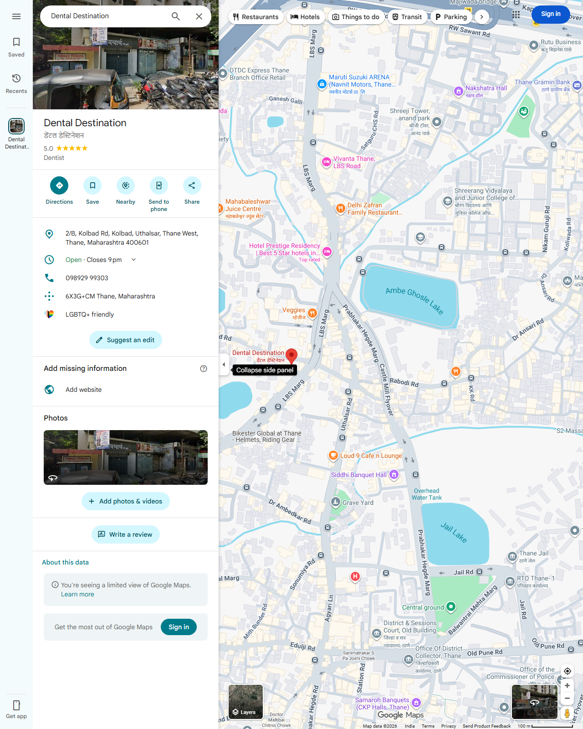Select the Hotels category chip
The height and width of the screenshot is (729, 583).
click(305, 17)
